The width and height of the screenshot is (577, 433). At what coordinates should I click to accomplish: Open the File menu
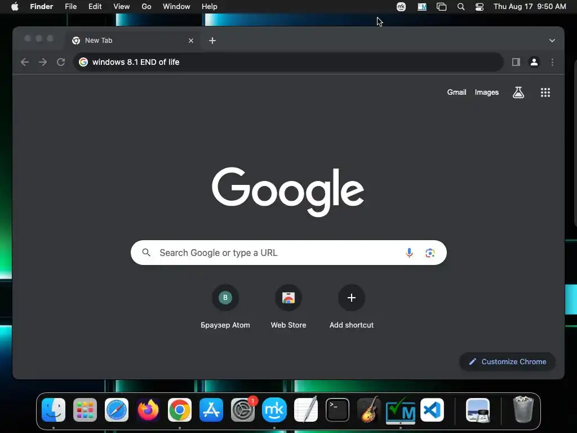70,6
